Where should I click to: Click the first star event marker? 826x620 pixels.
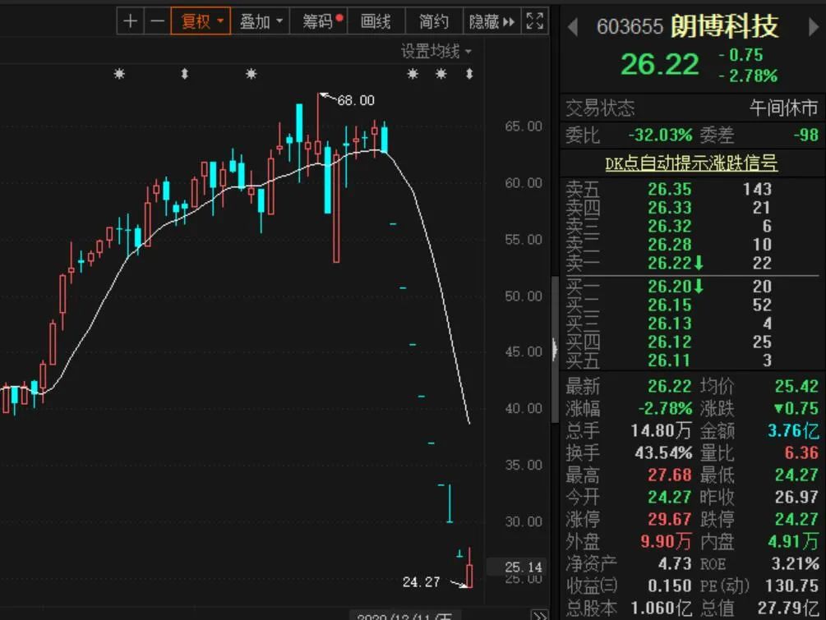(119, 74)
